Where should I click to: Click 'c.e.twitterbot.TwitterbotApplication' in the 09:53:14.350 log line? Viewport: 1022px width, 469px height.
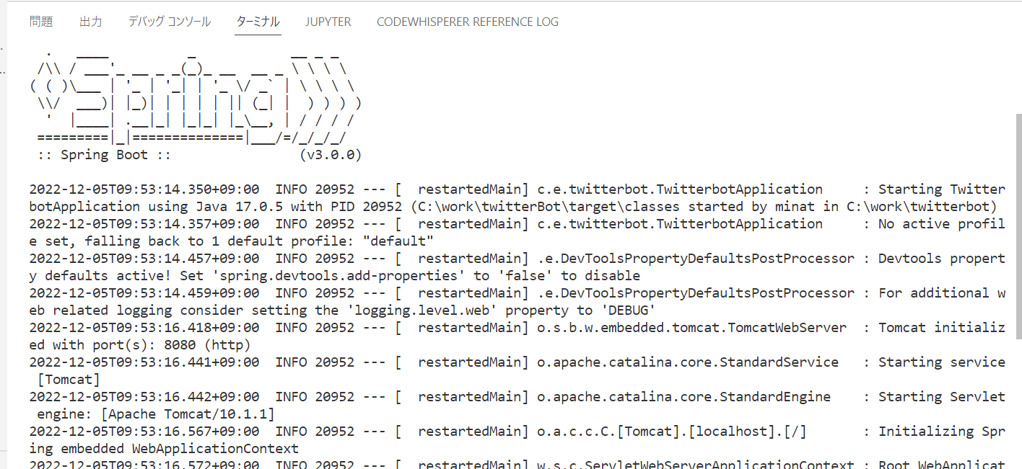(x=680, y=189)
